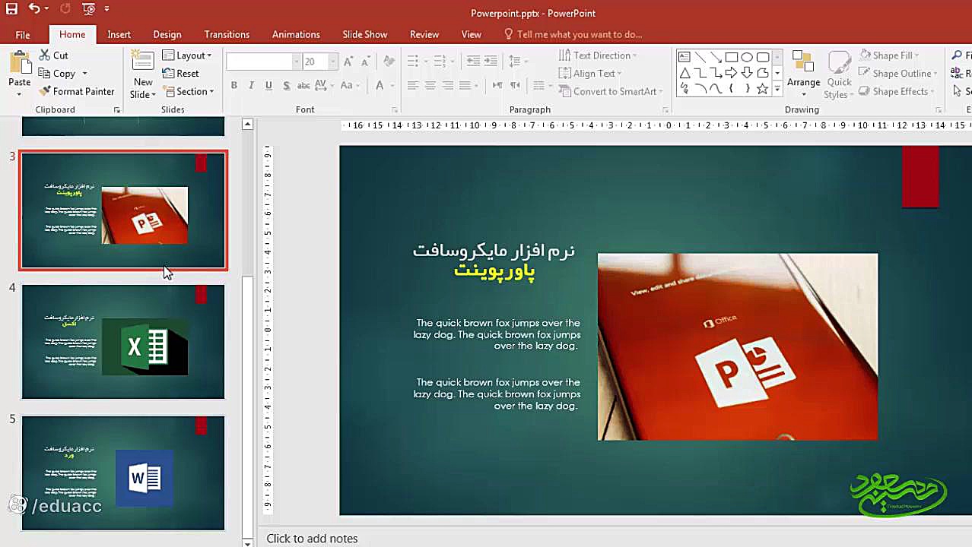Open the Copy options arrow
This screenshot has height=547, width=972.
(84, 74)
